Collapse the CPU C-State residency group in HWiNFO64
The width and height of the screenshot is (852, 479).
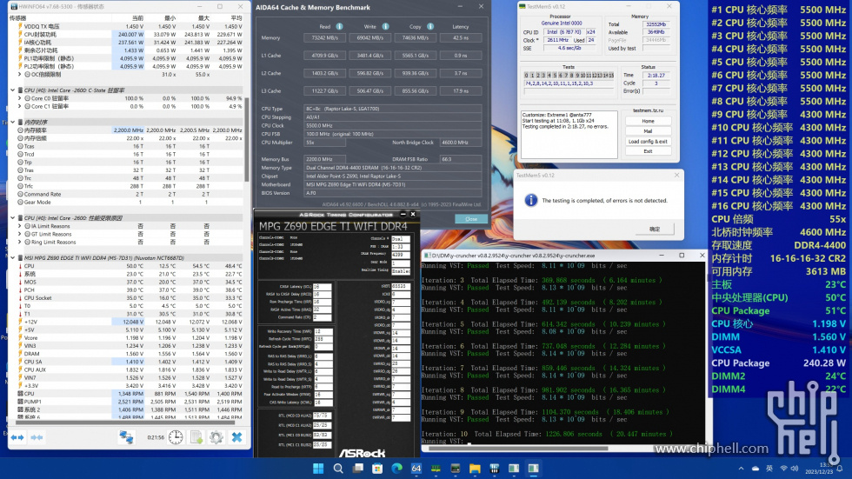point(12,90)
